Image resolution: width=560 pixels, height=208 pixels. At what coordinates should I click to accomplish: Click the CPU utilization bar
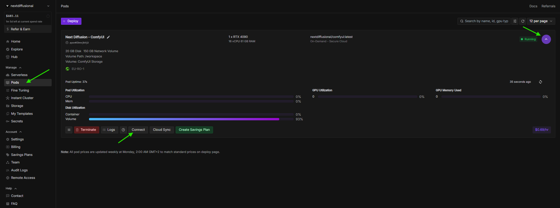191,97
